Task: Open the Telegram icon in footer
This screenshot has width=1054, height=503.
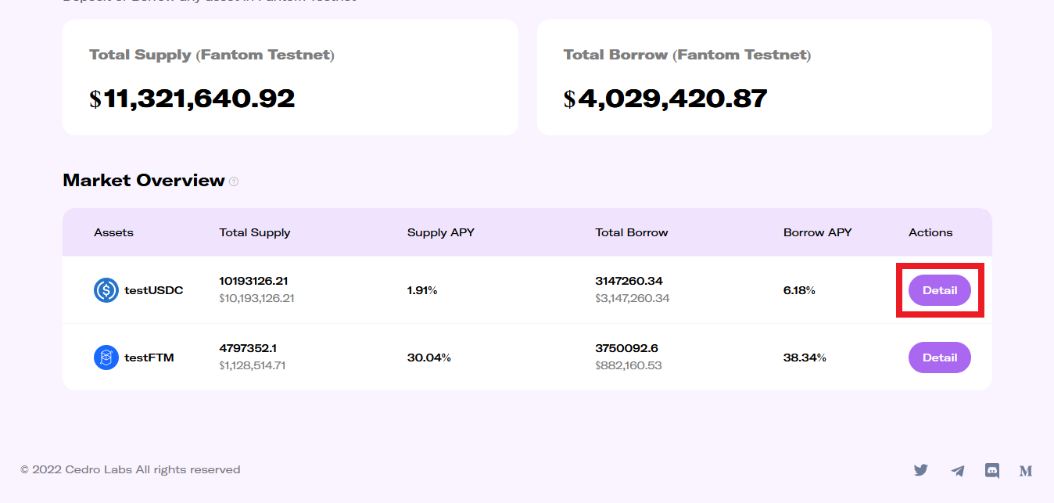Action: [957, 471]
